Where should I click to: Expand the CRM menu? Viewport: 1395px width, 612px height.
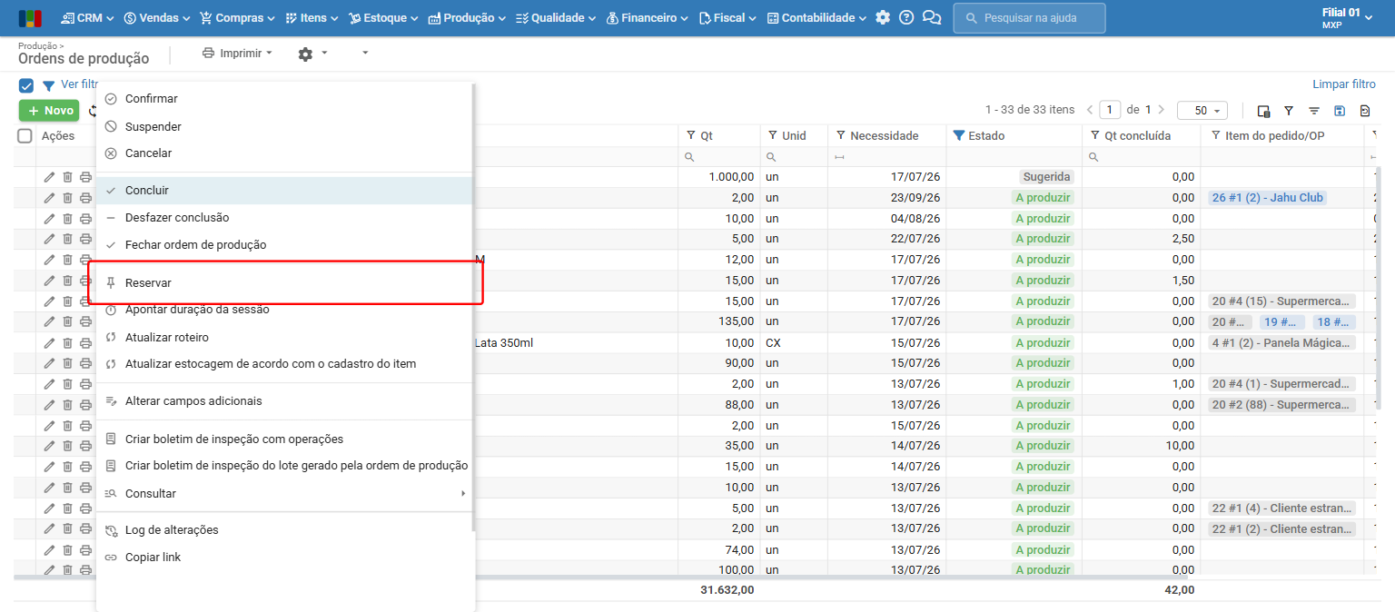(88, 18)
